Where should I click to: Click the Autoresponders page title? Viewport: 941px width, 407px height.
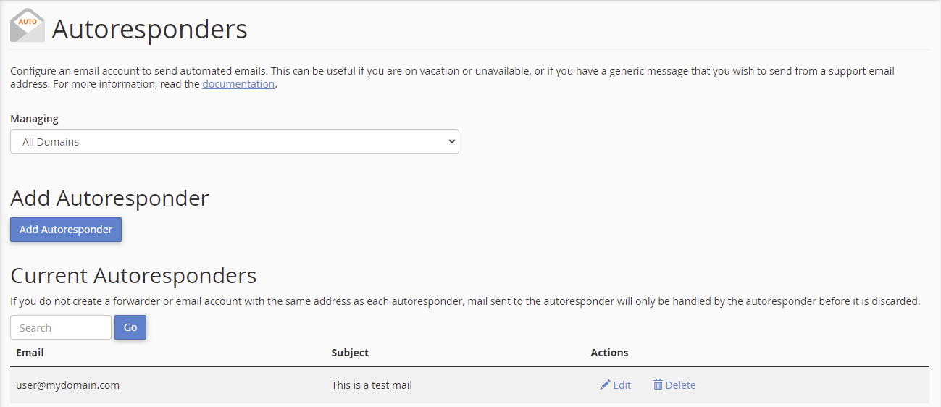pos(150,29)
